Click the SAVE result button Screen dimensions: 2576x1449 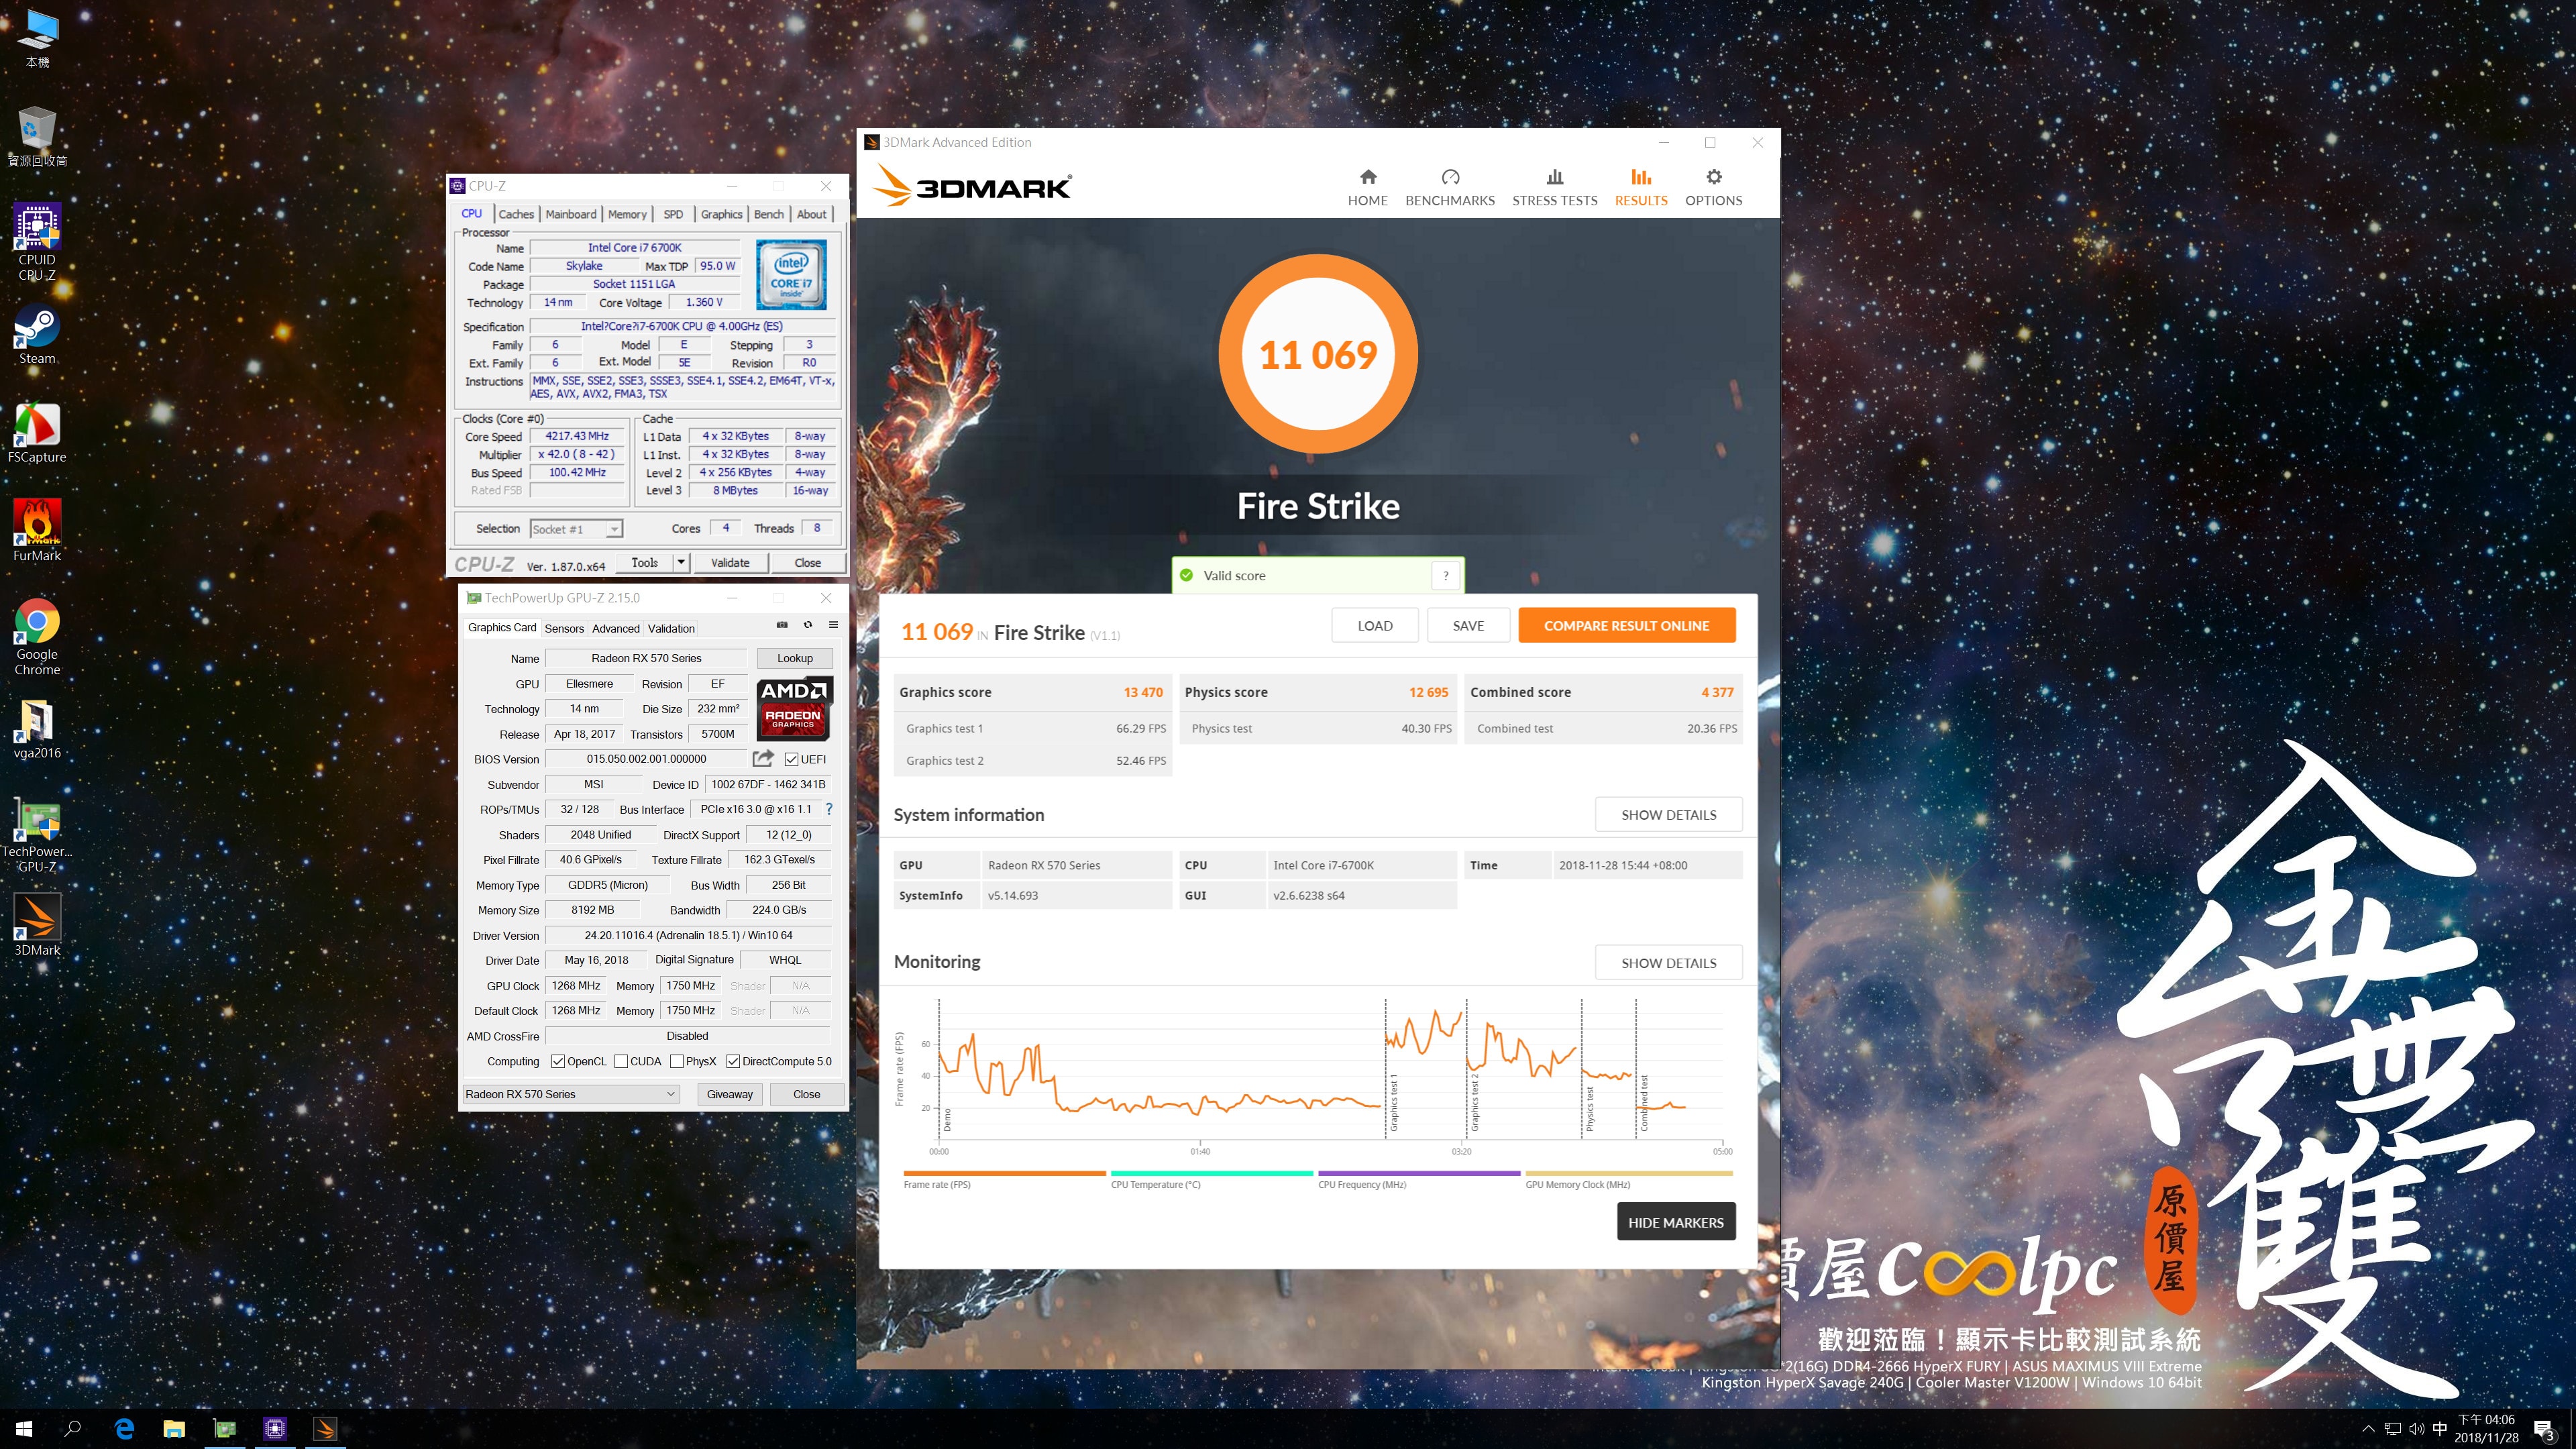coord(1468,625)
